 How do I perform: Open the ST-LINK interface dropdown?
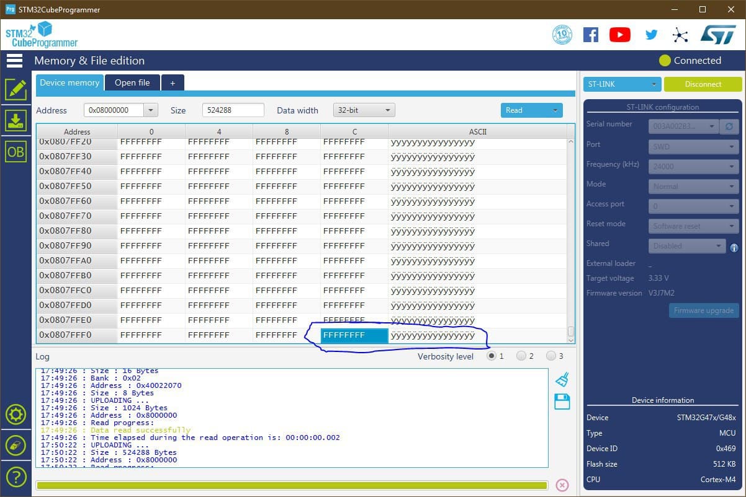coord(622,84)
